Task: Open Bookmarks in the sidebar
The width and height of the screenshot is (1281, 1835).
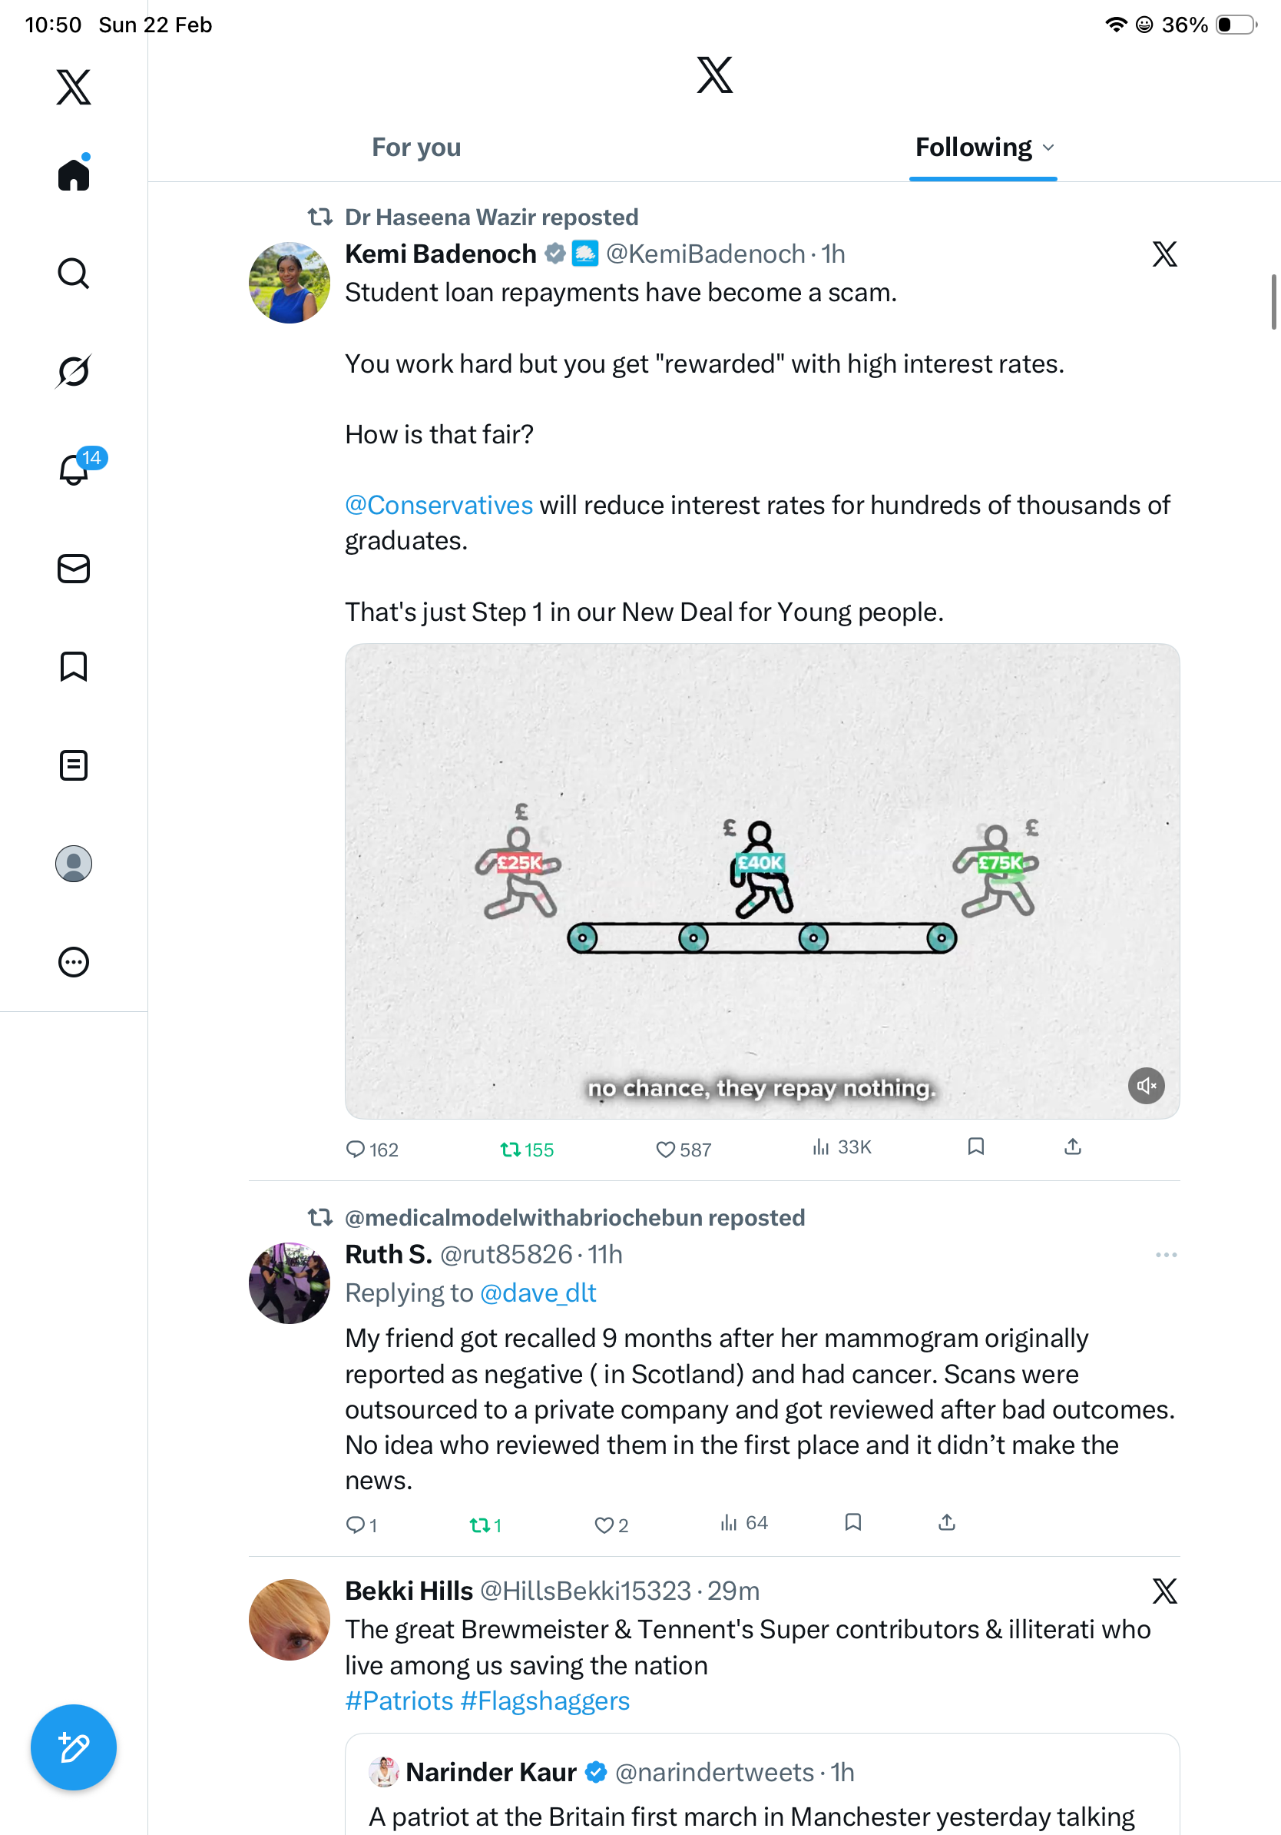Action: point(74,666)
